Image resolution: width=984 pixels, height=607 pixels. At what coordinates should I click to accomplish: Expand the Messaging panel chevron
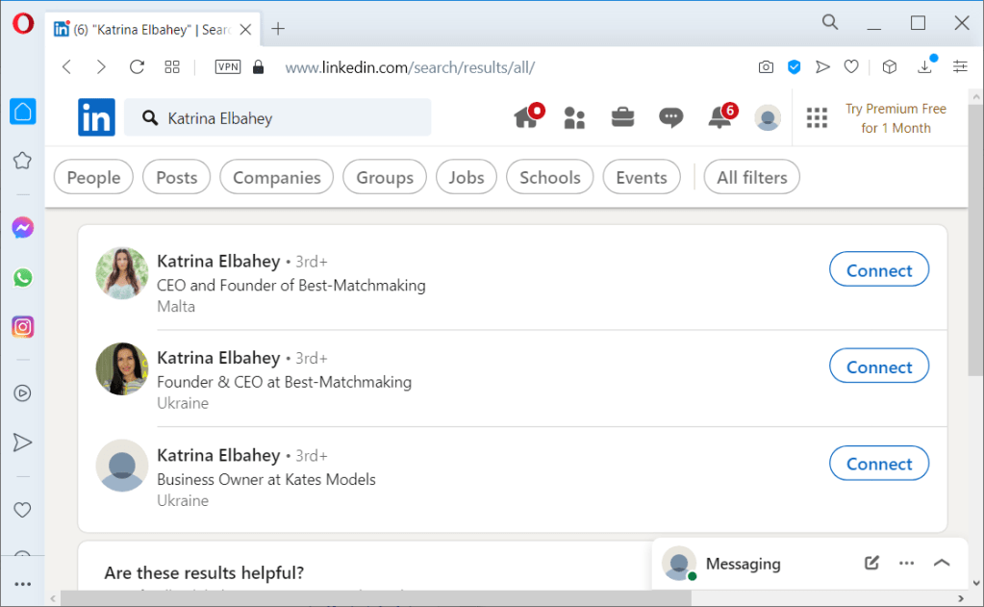[x=942, y=564]
